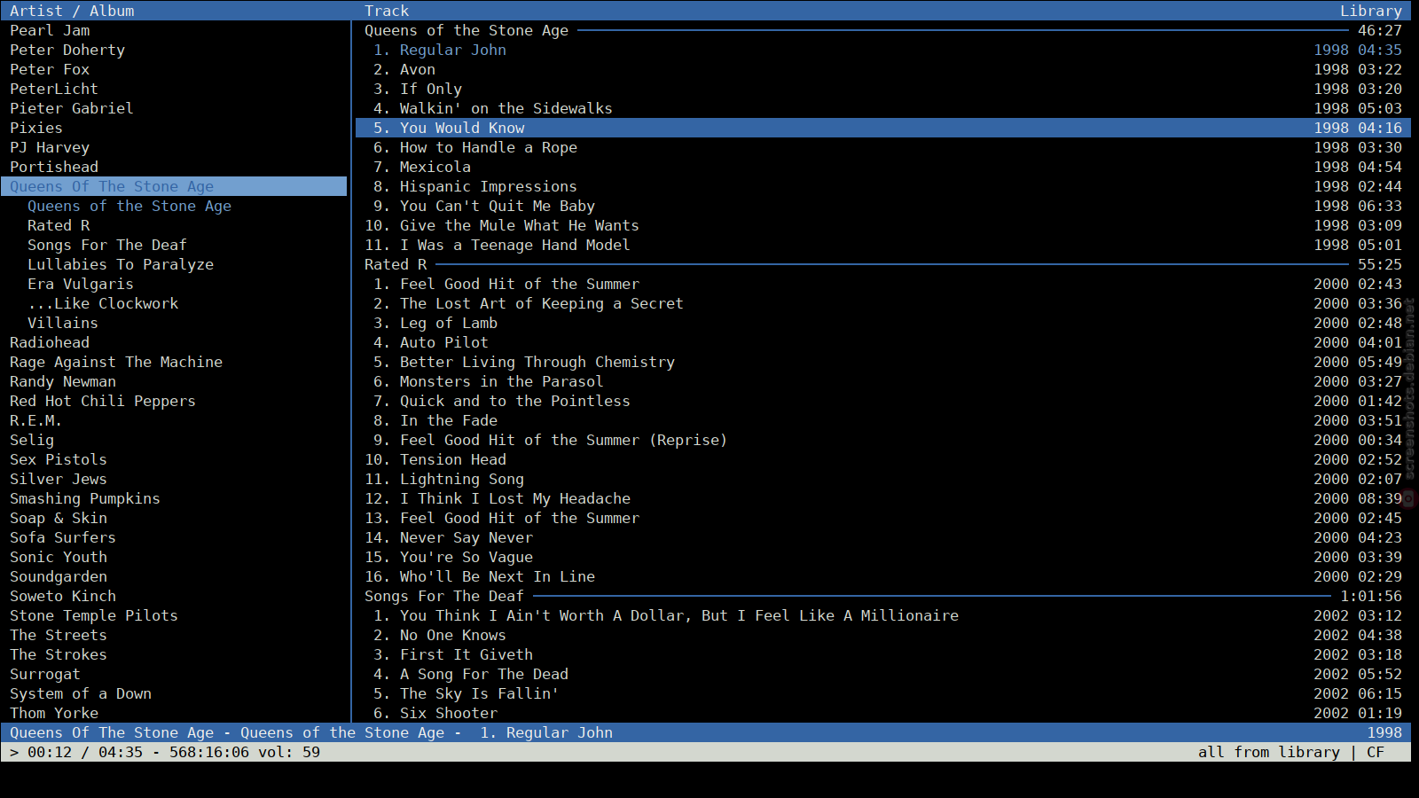This screenshot has height=798, width=1419.
Task: Click the Artist / Album column header
Action: 72,11
